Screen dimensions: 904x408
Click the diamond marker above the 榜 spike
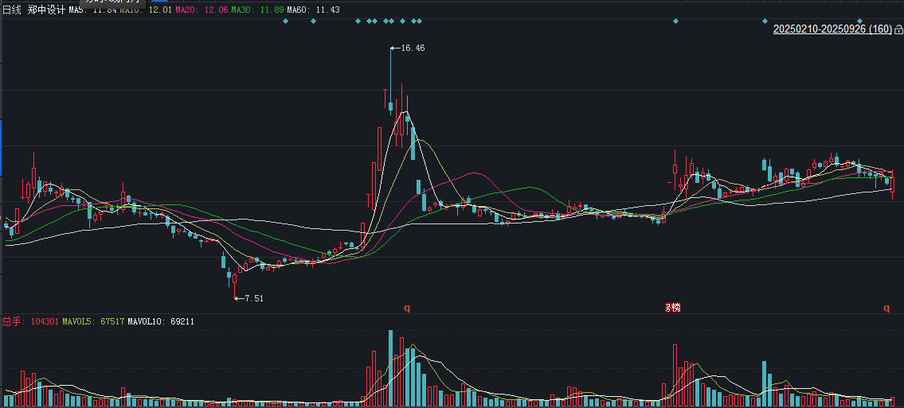pyautogui.click(x=675, y=21)
